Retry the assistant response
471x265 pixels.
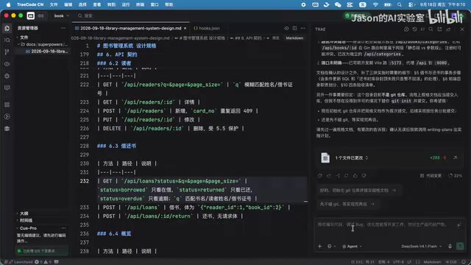click(347, 175)
